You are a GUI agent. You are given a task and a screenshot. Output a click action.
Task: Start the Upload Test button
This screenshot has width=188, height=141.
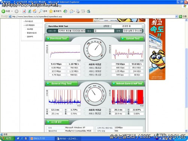tap(132, 39)
